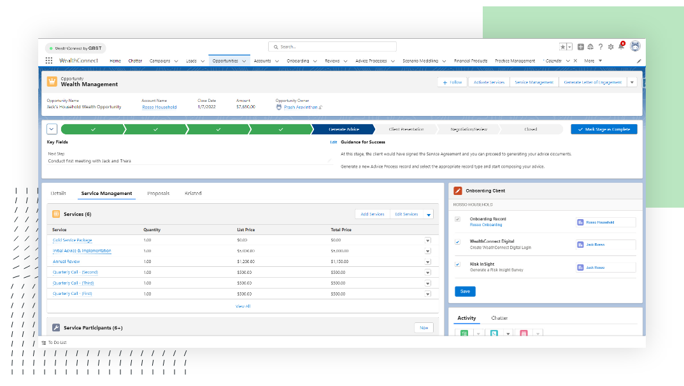Open the Chatter tab in activity panel
684x386 pixels.
[499, 318]
